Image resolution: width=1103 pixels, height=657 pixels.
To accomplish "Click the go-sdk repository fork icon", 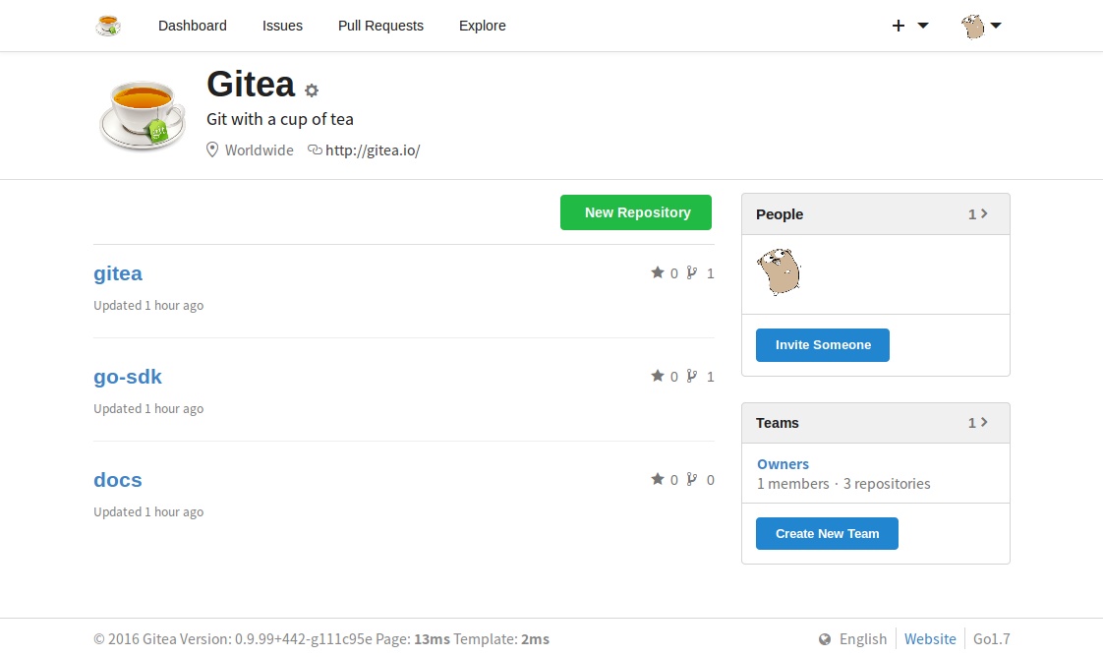I will [x=692, y=376].
